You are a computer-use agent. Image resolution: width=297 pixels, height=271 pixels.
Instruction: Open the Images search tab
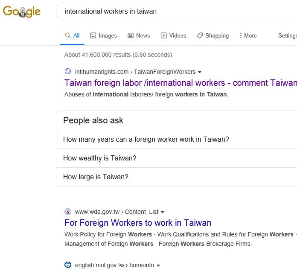tap(104, 36)
